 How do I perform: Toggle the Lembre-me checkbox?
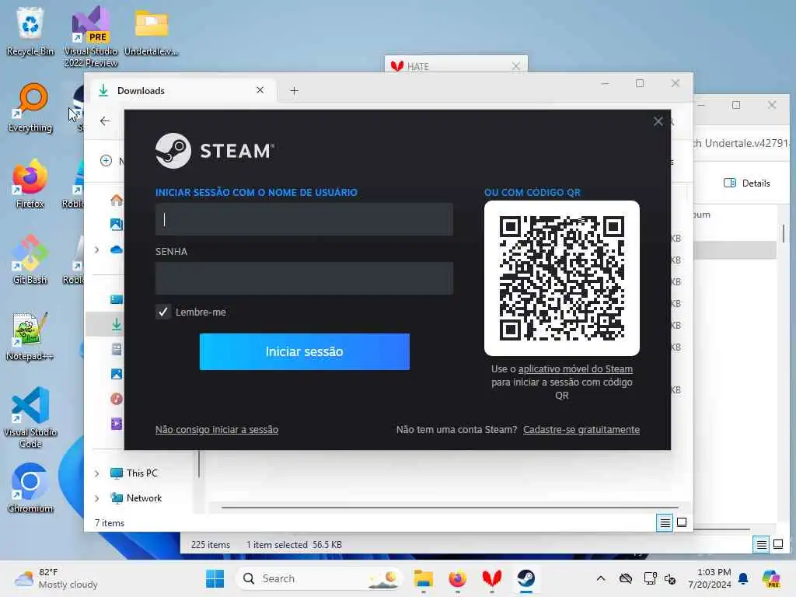coord(163,312)
